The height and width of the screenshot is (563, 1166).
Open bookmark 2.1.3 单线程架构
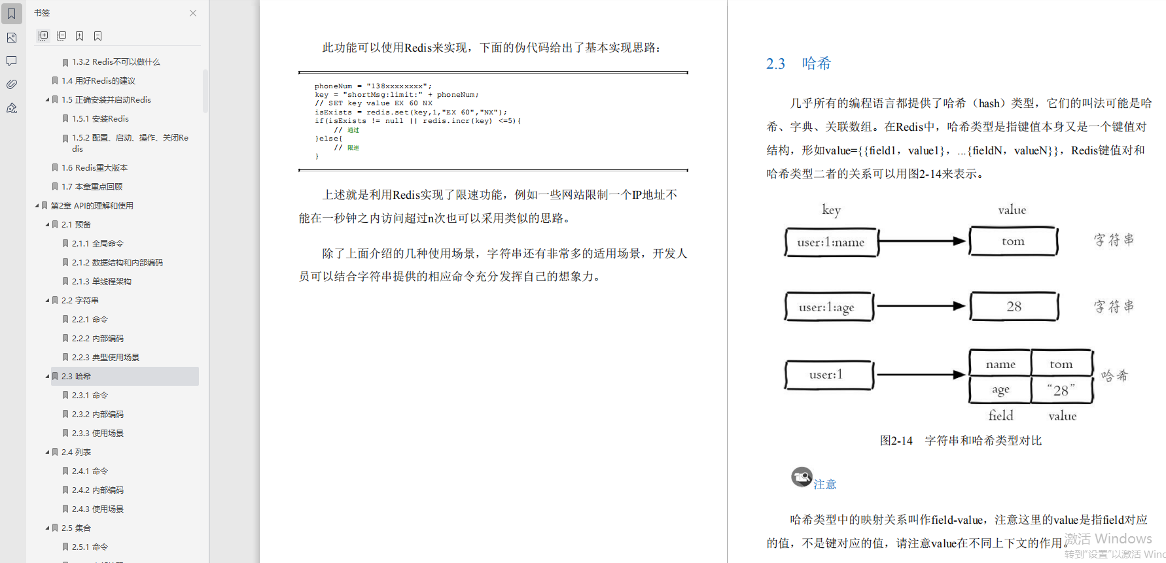pyautogui.click(x=101, y=282)
